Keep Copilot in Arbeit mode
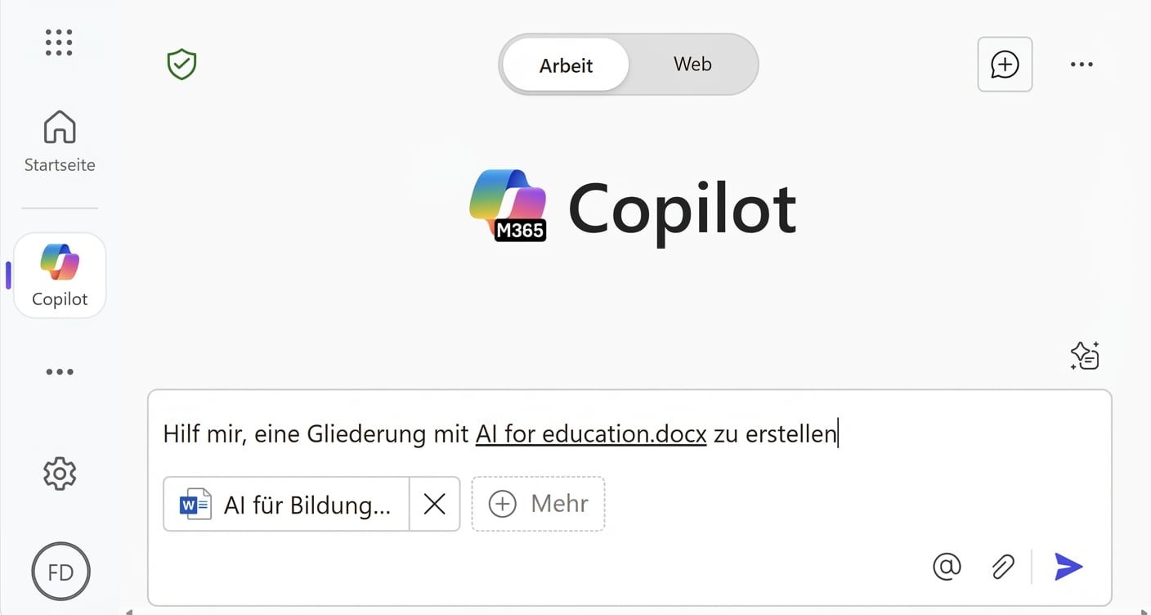 [564, 65]
